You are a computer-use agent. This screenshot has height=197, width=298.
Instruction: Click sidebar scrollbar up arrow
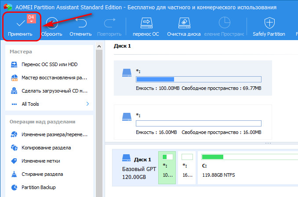(99, 46)
